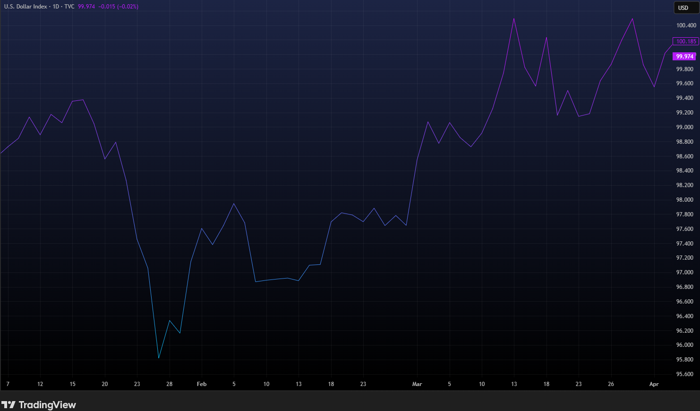The height and width of the screenshot is (411, 700).
Task: Click the U.S. Dollar Index title
Action: tap(26, 7)
